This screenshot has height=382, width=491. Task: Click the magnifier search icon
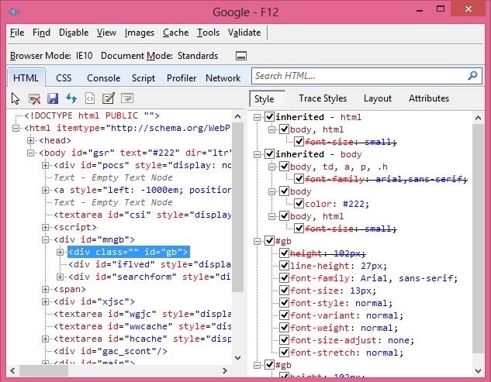click(472, 75)
